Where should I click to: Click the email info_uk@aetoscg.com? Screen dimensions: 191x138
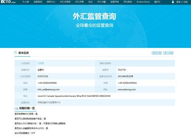click(49, 89)
